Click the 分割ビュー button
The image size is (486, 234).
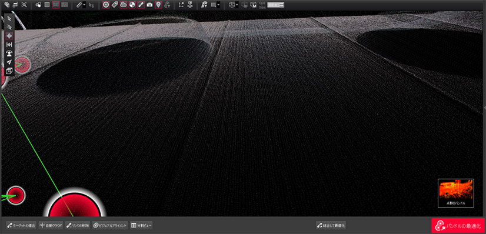[141, 225]
